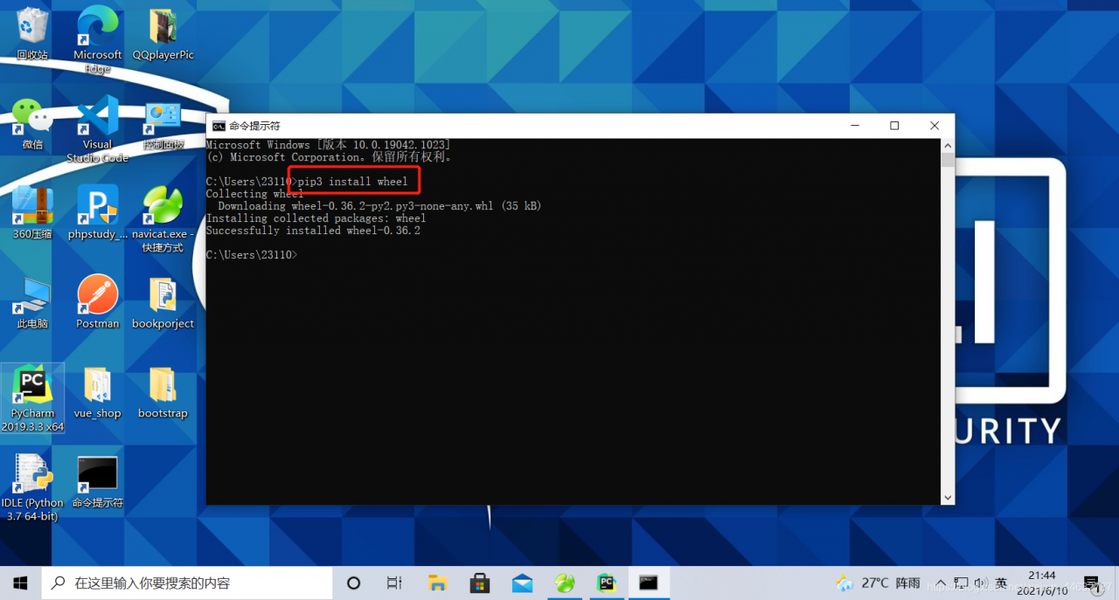Open File Explorer from the taskbar
The image size is (1119, 600).
tap(437, 583)
